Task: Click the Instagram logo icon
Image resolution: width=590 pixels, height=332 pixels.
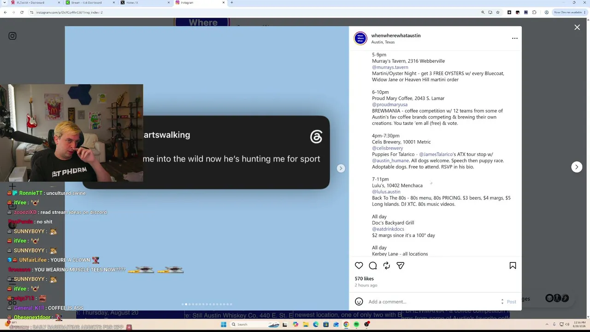Action: click(x=12, y=36)
